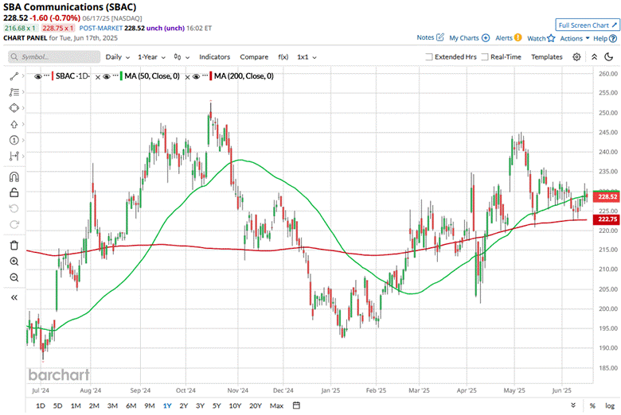621x415 pixels.
Task: Switch to the 6M time range
Action: tap(130, 405)
